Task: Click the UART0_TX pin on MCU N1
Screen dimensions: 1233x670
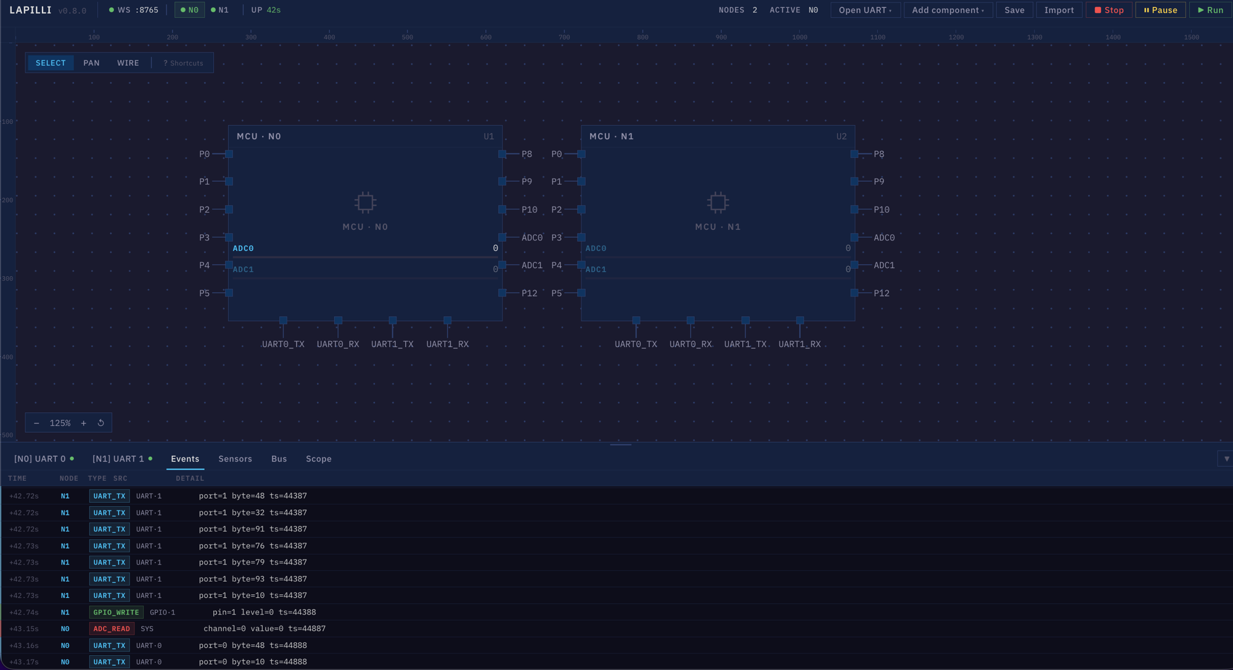Action: [636, 321]
